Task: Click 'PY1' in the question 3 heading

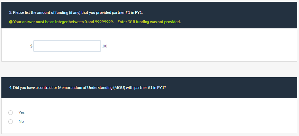Action: (x=139, y=13)
